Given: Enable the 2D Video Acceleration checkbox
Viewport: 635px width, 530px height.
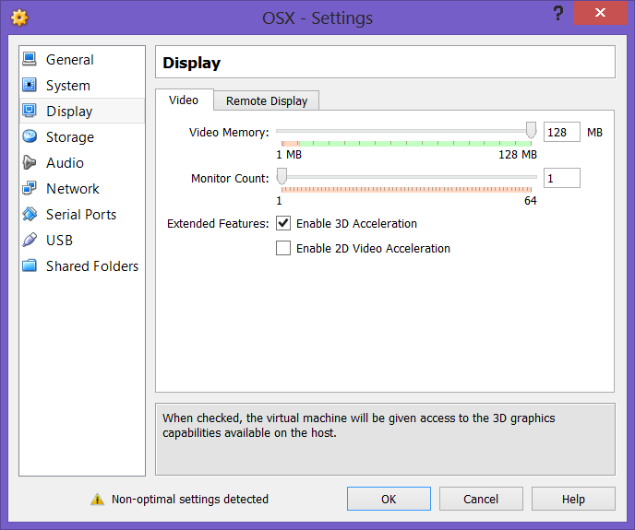Looking at the screenshot, I should coord(283,248).
